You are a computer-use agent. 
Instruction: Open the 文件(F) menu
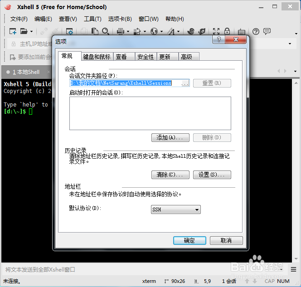pos(19,19)
